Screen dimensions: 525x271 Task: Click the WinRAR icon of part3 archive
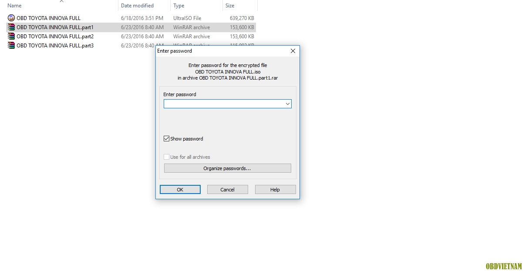pos(11,46)
